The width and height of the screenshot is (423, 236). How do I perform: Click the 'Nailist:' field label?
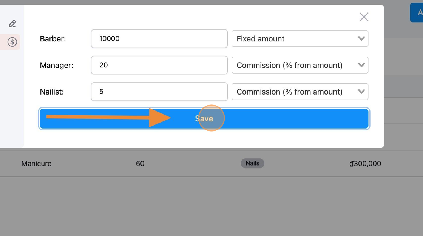tap(52, 92)
